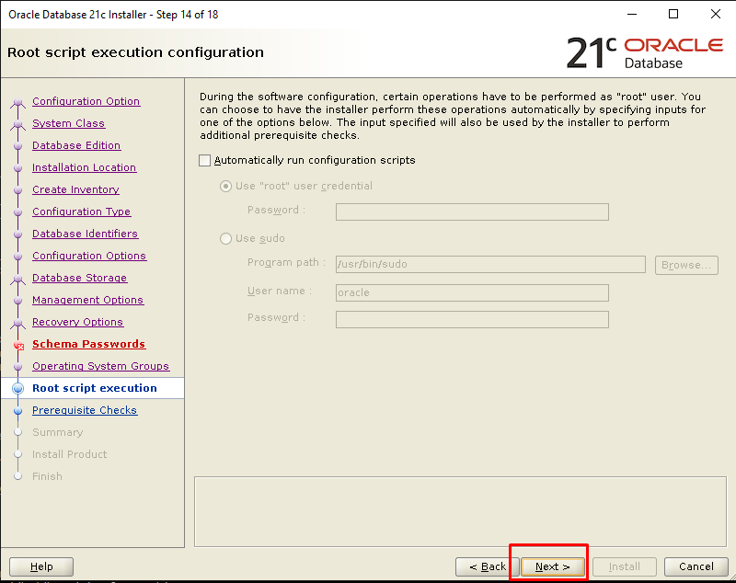736x583 pixels.
Task: Open the Configuration Type step
Action: pyautogui.click(x=81, y=211)
